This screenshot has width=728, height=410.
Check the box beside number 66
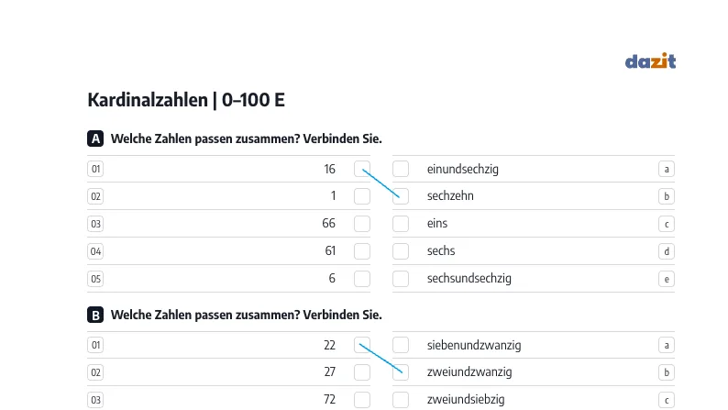coord(362,224)
